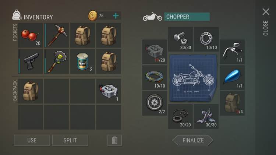The image size is (276, 155).
Task: Select the tomatoes stack of 20
Action: (x=31, y=35)
